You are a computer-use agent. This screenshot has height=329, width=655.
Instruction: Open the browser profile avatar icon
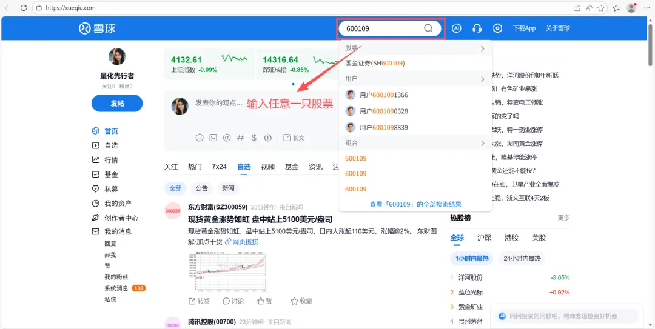tap(631, 7)
